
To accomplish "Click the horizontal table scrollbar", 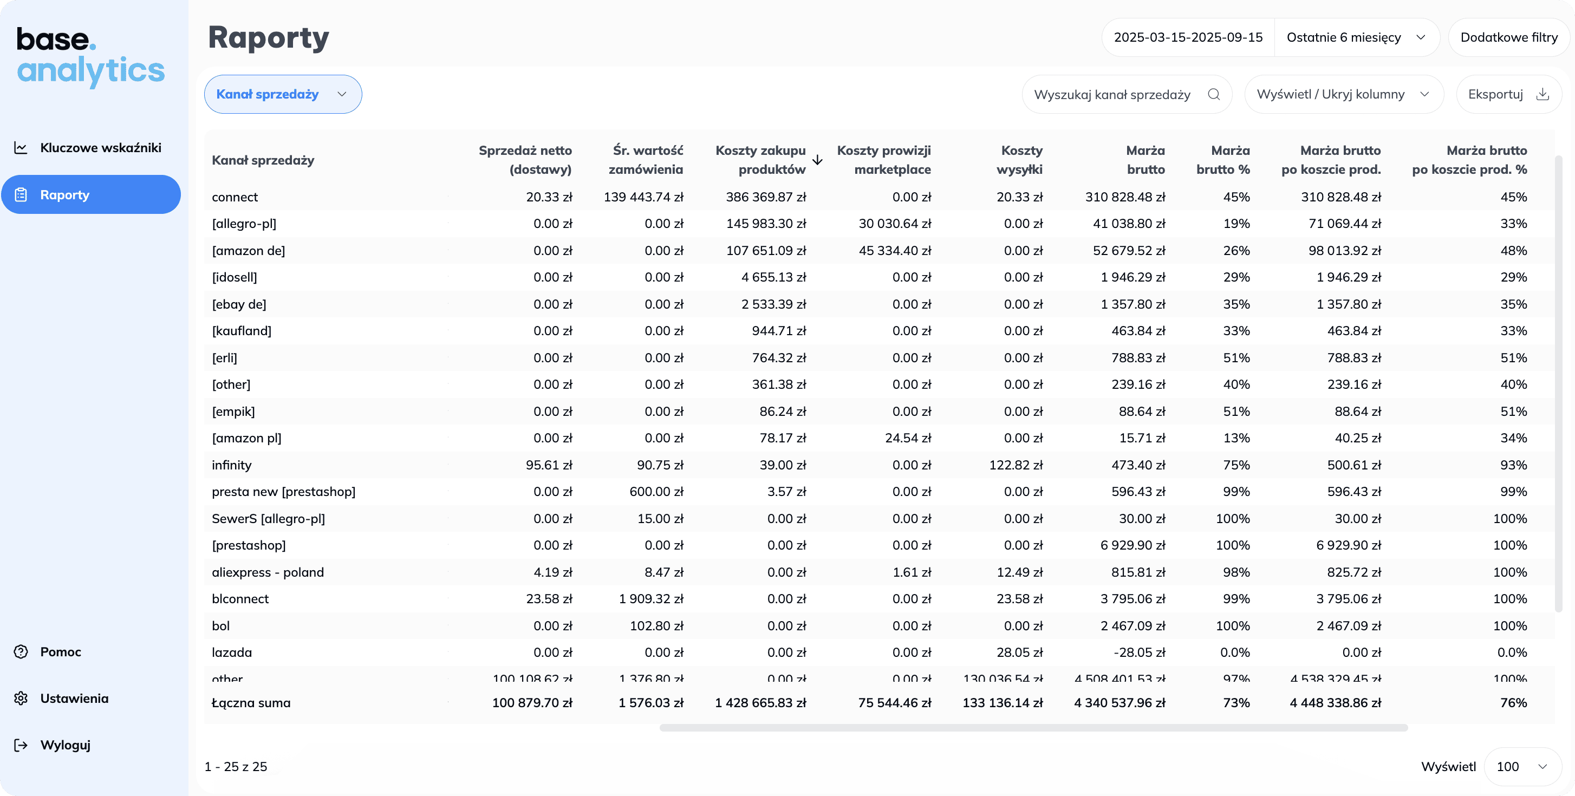I will 1033,728.
